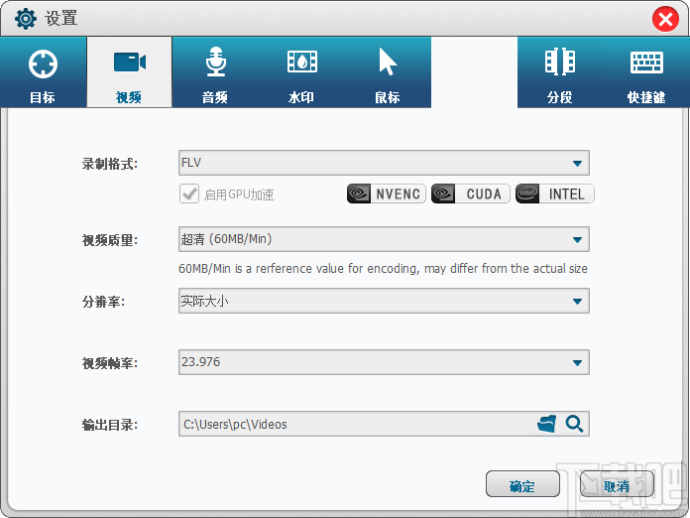Click the settings gear icon in title bar
The width and height of the screenshot is (690, 518).
click(26, 19)
